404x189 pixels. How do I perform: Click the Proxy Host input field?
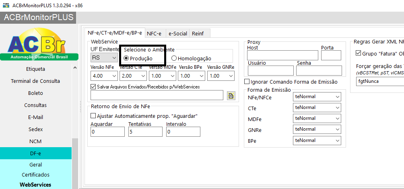pyautogui.click(x=282, y=55)
